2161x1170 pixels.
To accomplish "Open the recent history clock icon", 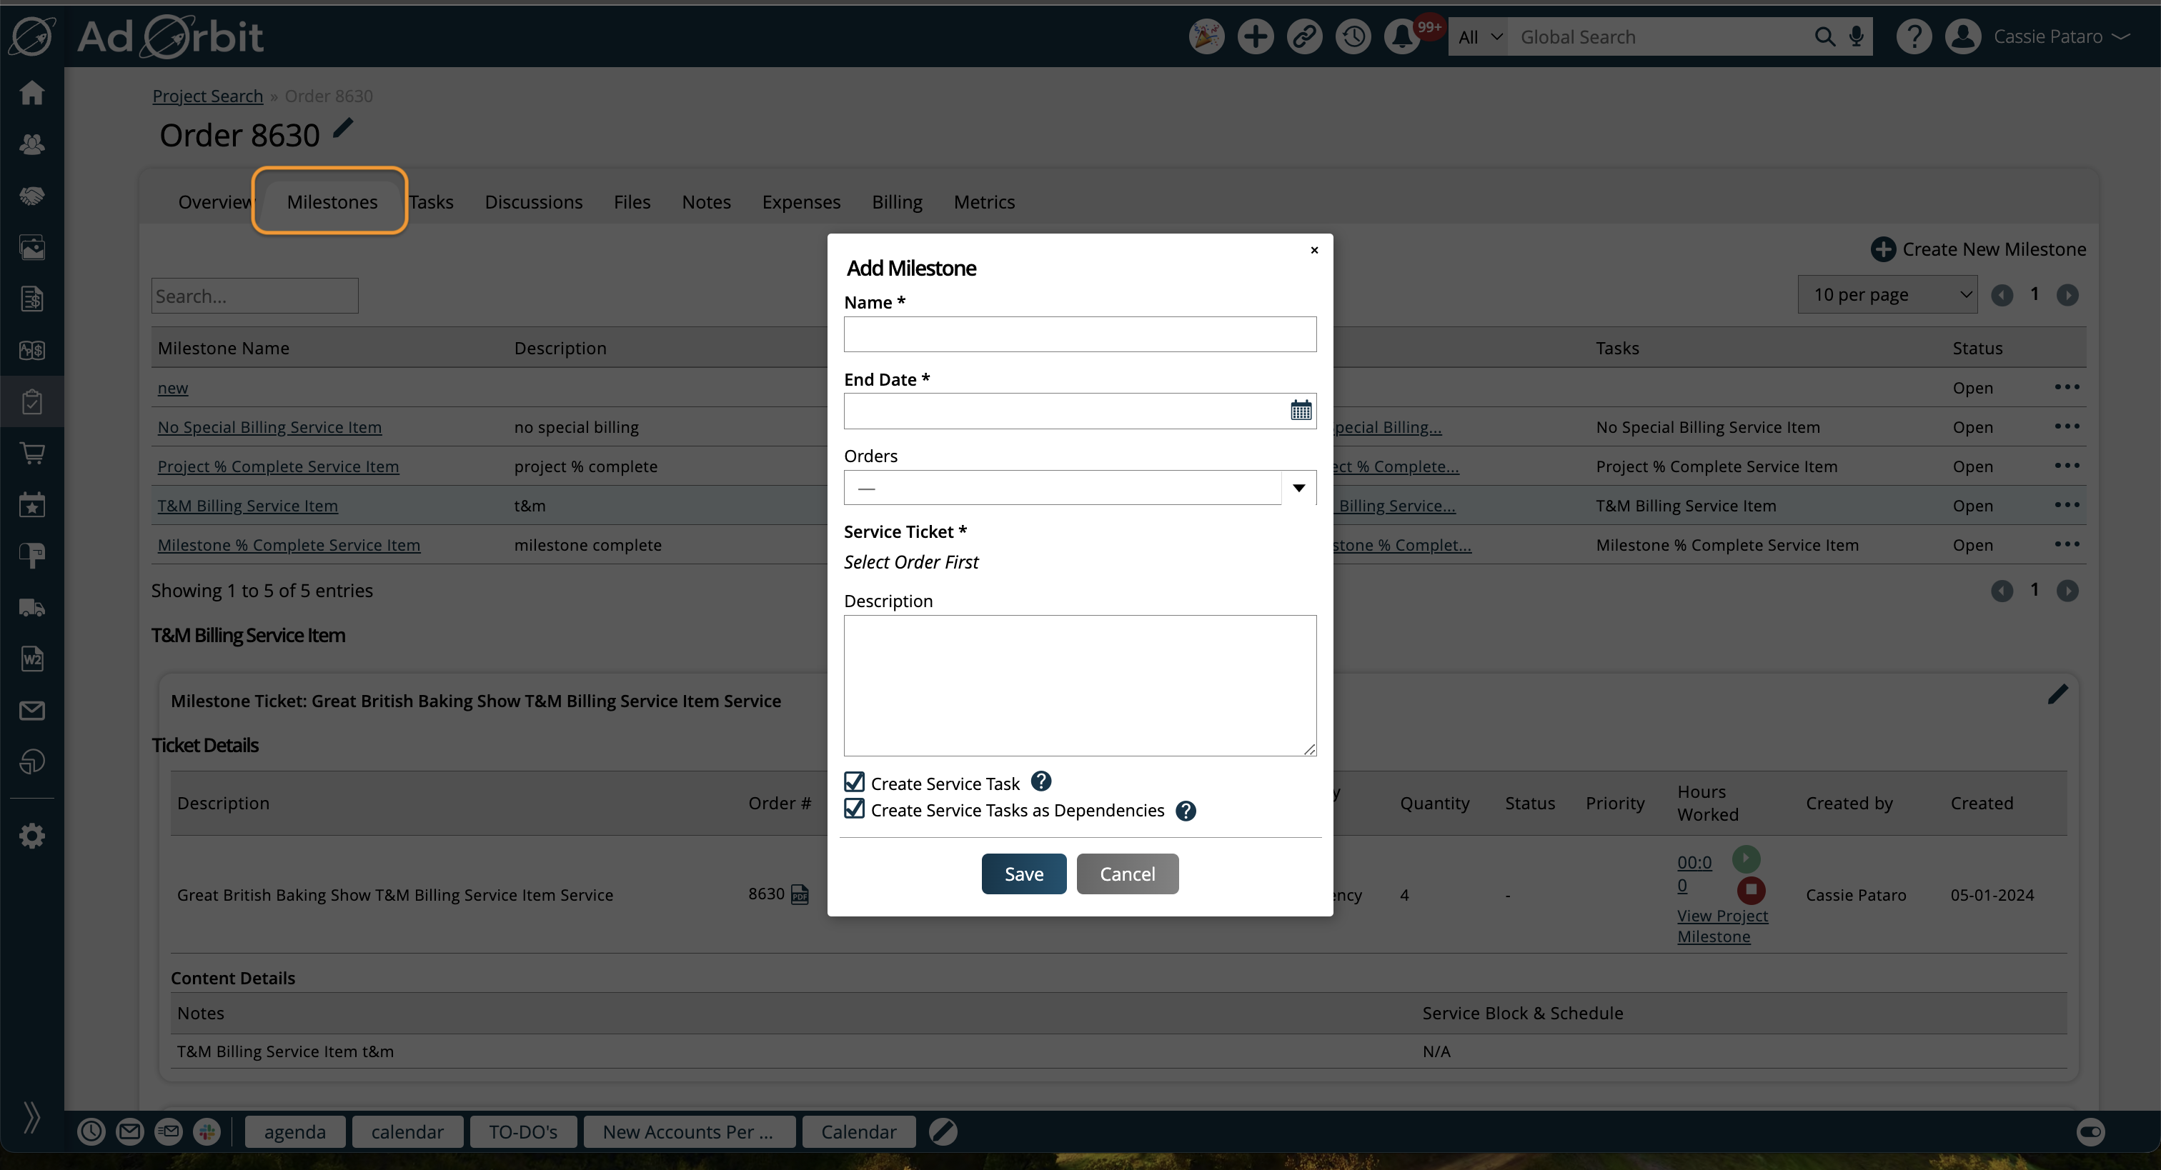I will (x=1352, y=37).
